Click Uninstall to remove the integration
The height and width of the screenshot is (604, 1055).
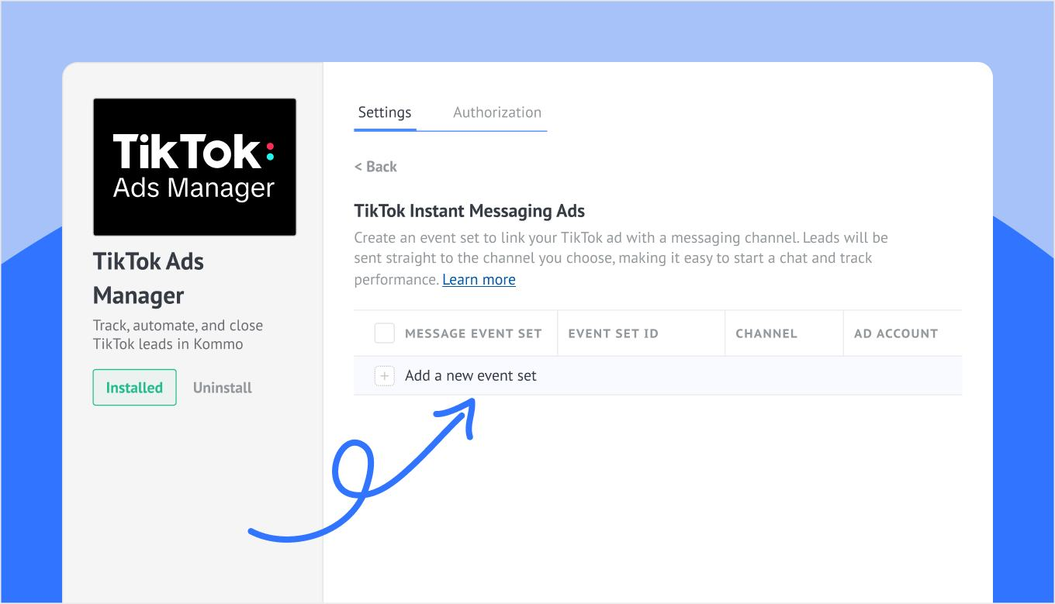click(x=223, y=388)
